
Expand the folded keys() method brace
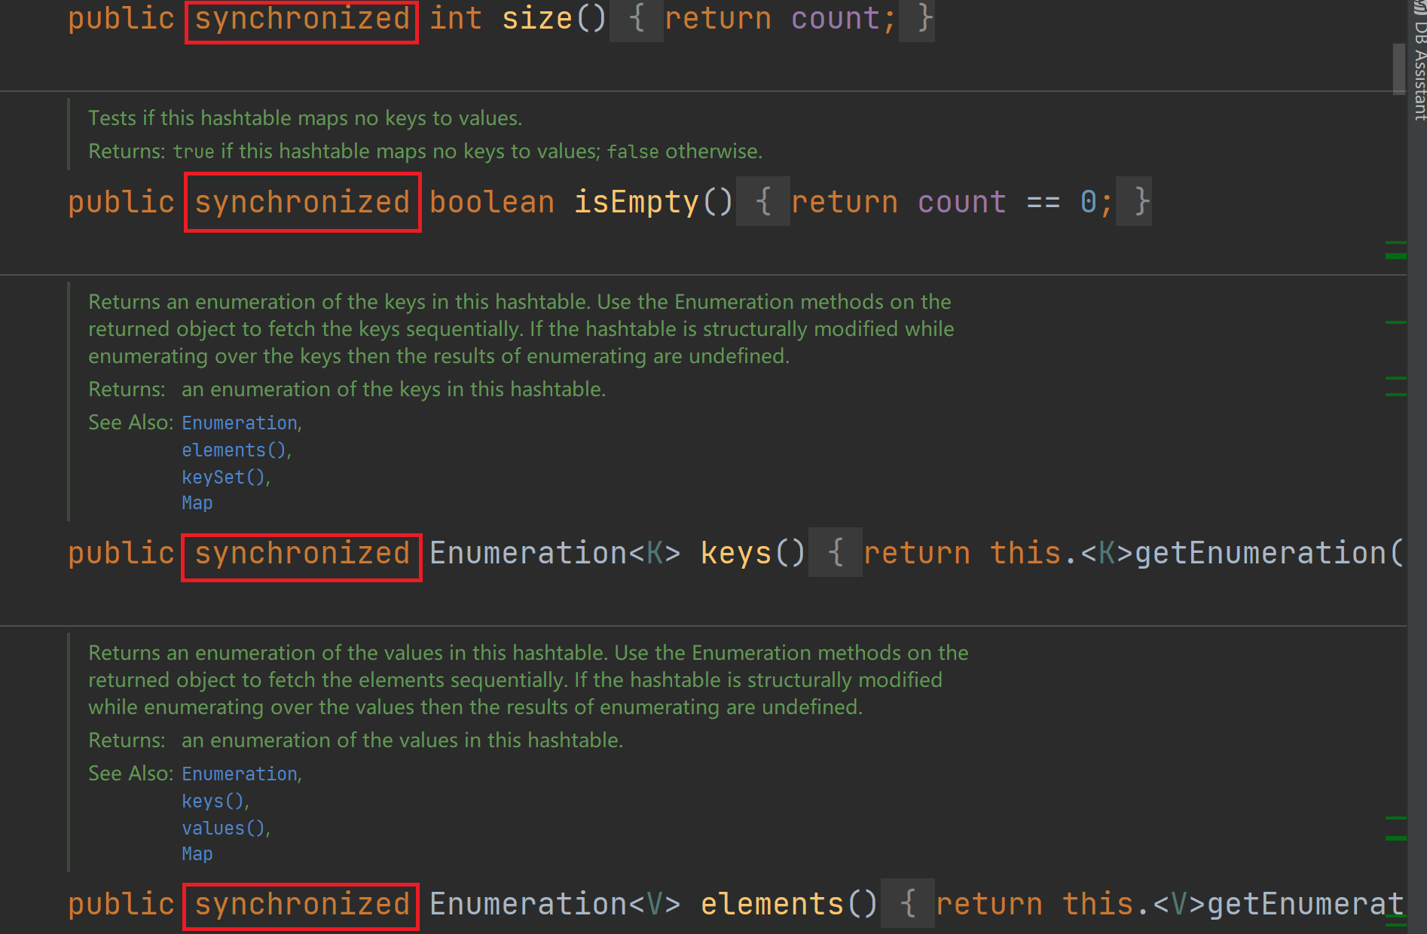click(836, 553)
